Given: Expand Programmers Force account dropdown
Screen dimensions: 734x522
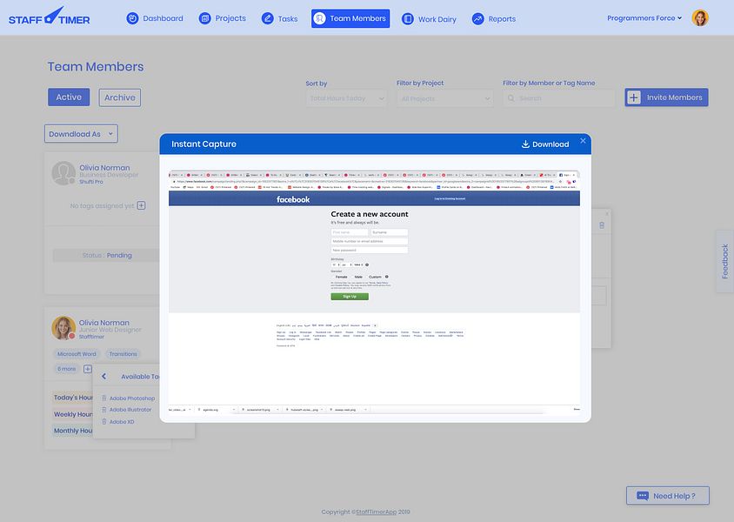Looking at the screenshot, I should 644,18.
